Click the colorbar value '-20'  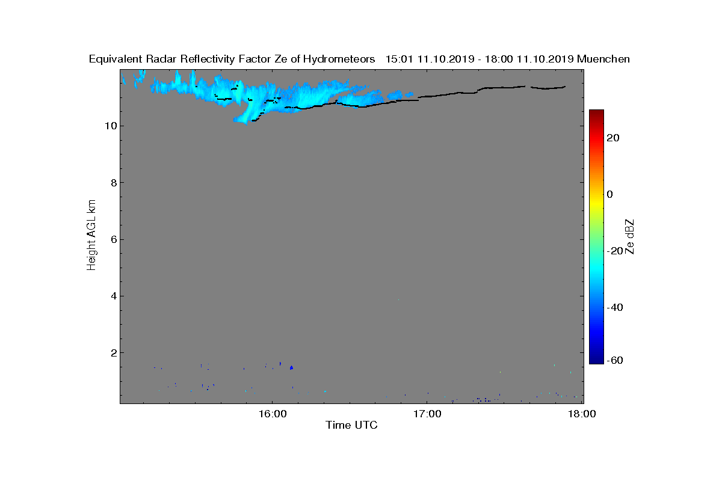click(x=614, y=251)
